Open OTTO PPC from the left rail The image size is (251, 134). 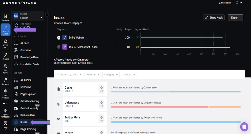pos(6,44)
